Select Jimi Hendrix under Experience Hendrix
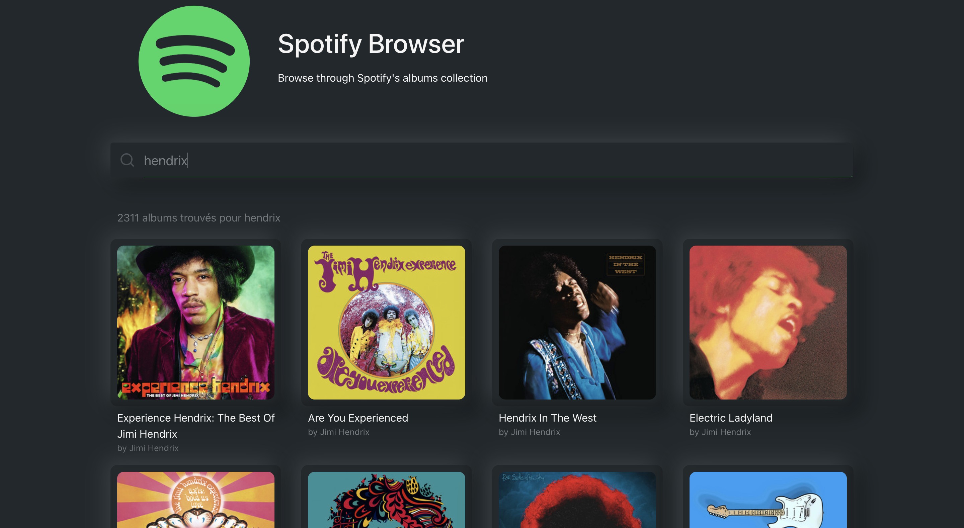 tap(148, 448)
